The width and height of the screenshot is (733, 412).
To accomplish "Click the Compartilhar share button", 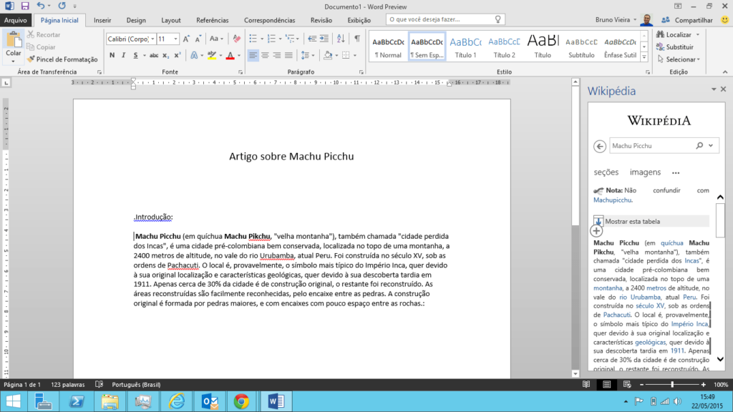I will click(x=687, y=20).
